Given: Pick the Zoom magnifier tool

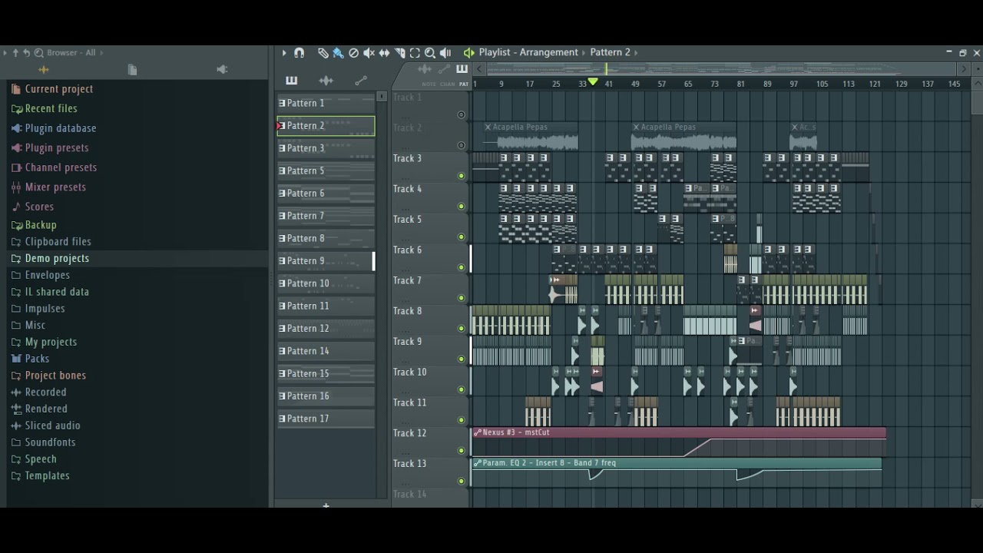Looking at the screenshot, I should [x=430, y=52].
